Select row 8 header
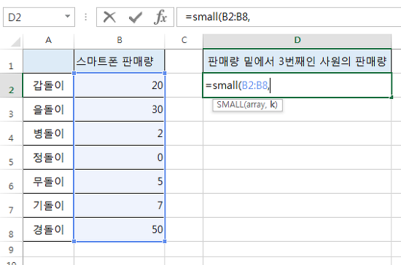Image resolution: width=401 pixels, height=265 pixels. pos(11,229)
